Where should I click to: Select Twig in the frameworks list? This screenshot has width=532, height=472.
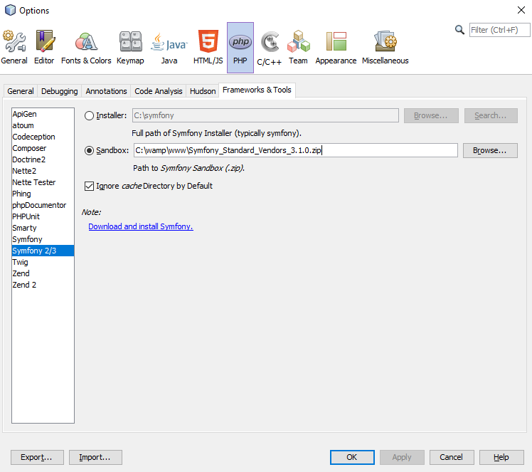[43, 262]
